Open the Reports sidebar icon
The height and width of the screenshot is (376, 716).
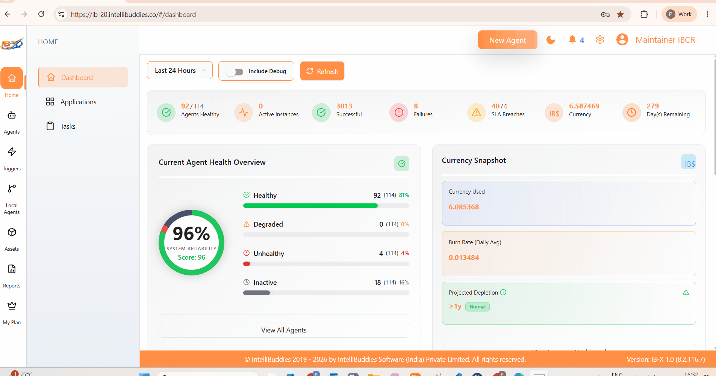pyautogui.click(x=12, y=269)
